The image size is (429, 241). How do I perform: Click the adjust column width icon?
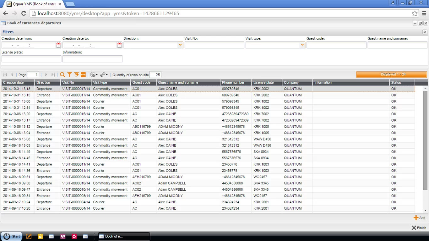83,74
